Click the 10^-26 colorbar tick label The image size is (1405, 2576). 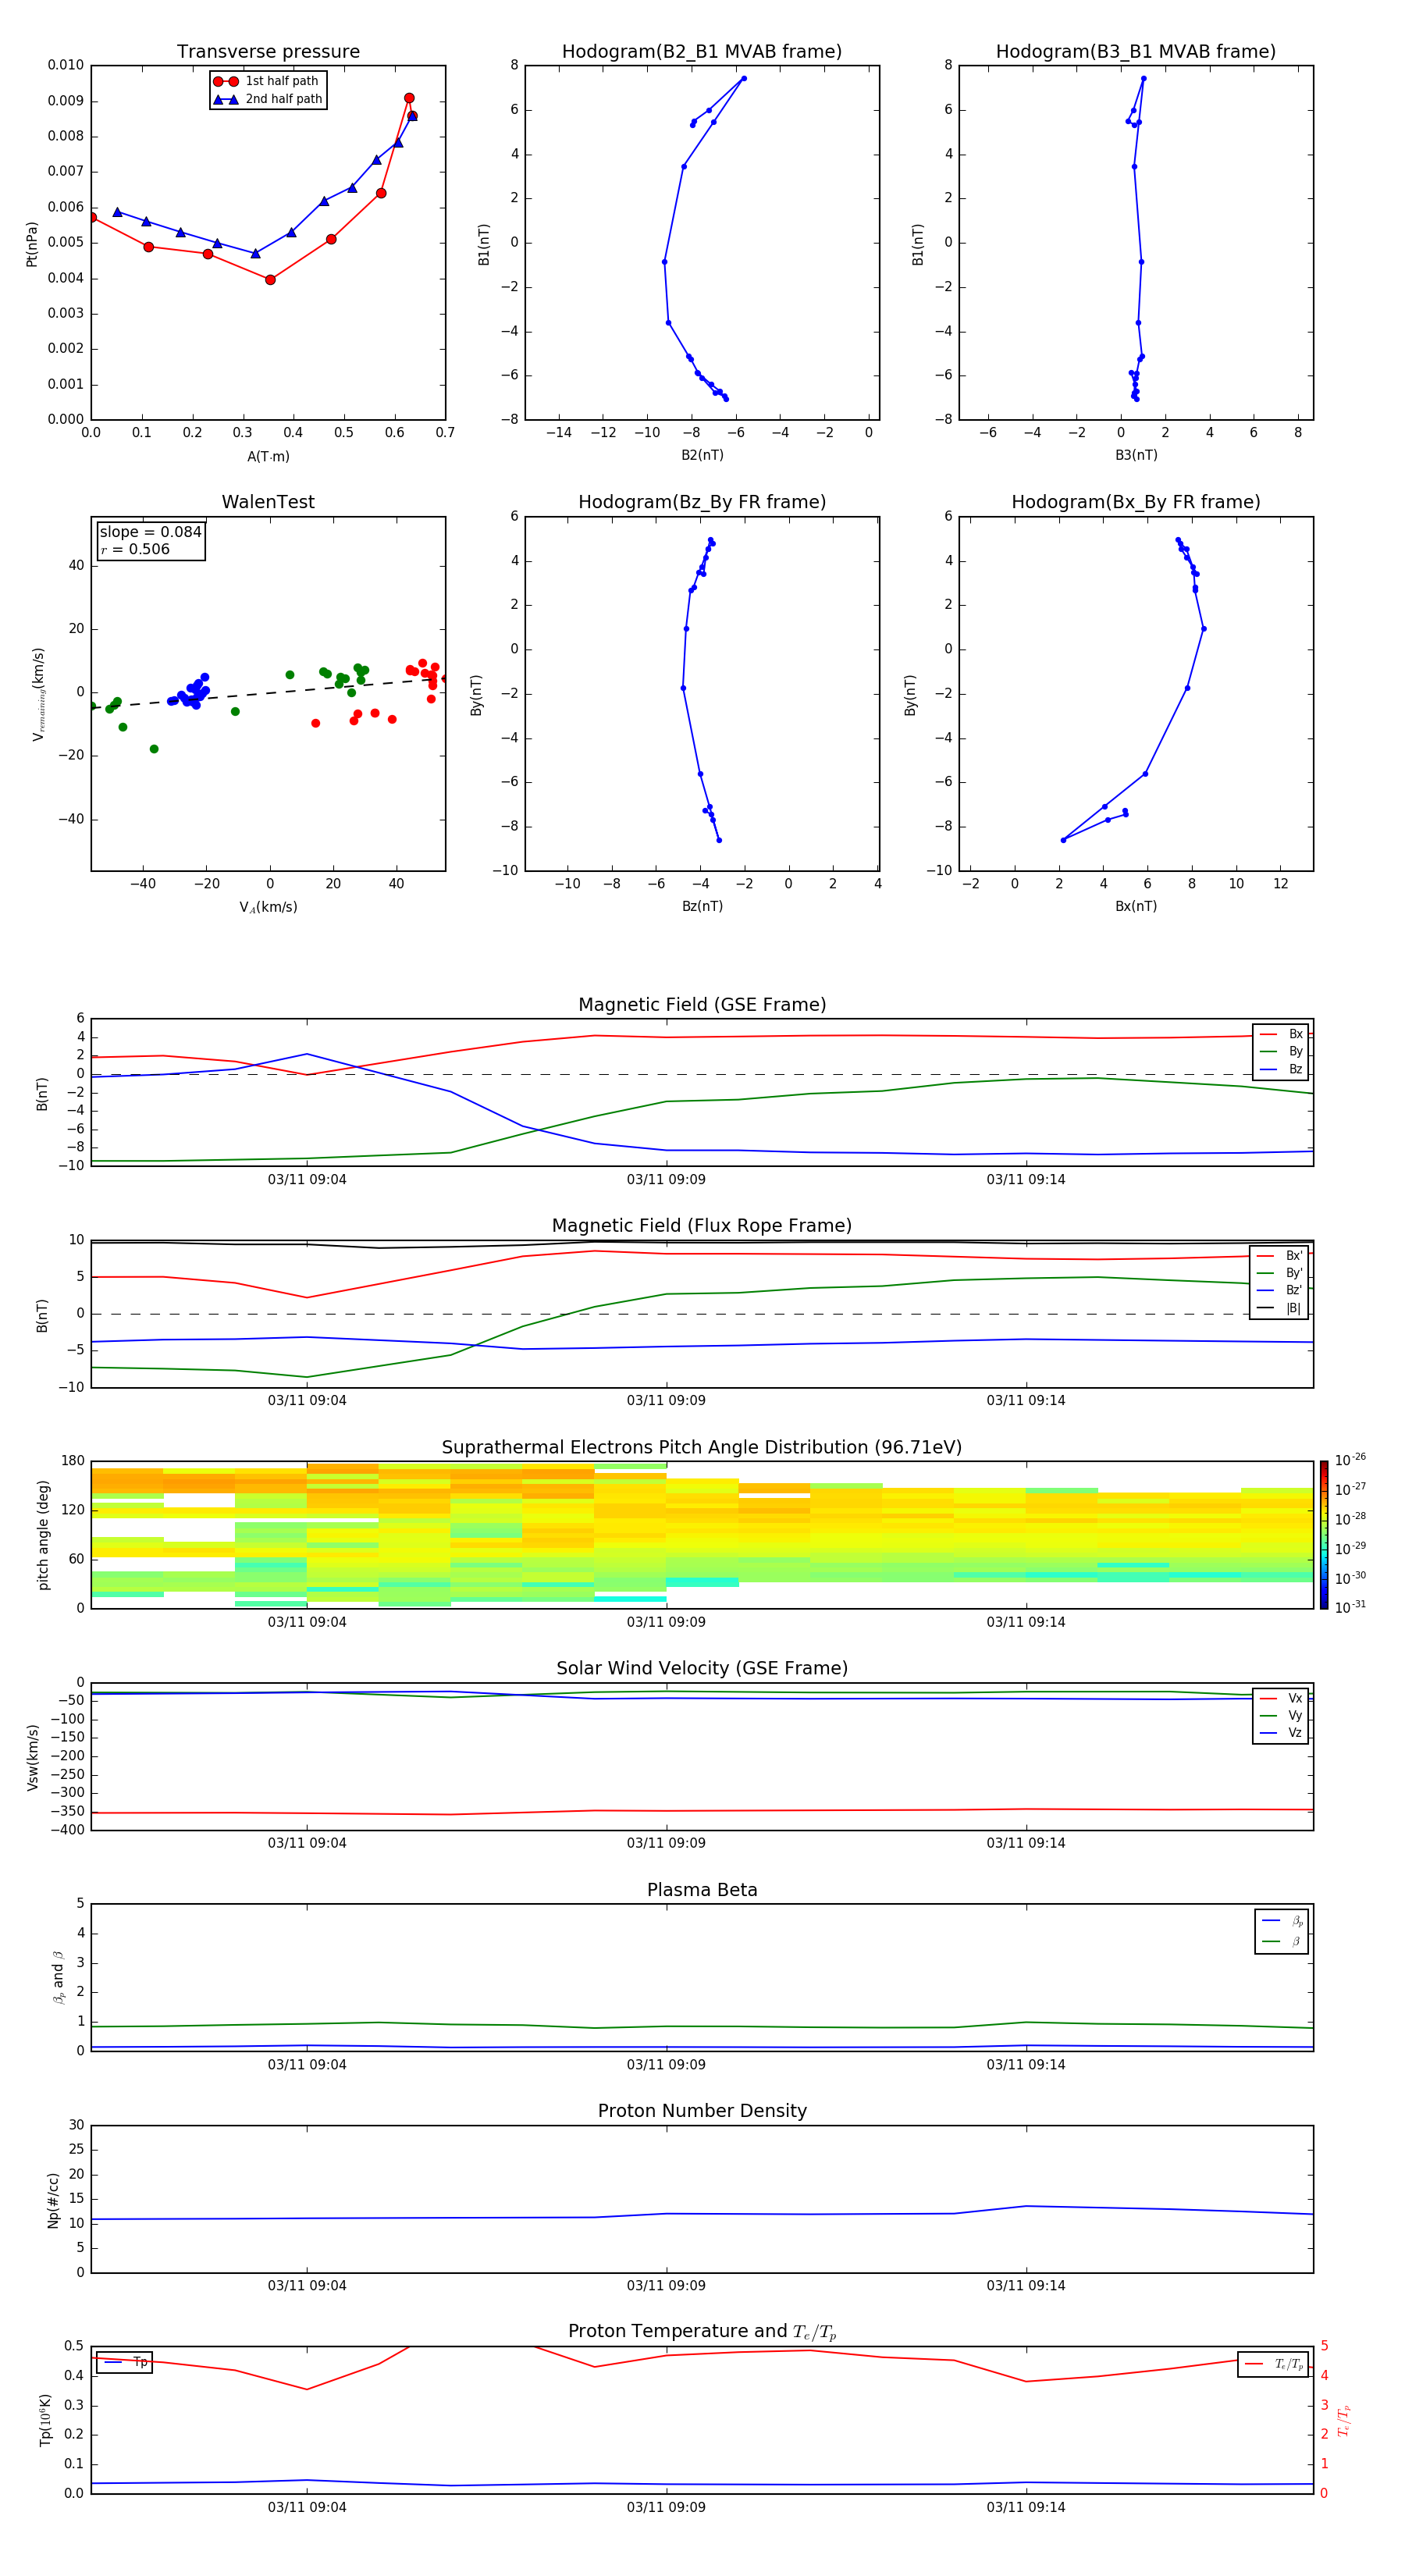(x=1350, y=1460)
